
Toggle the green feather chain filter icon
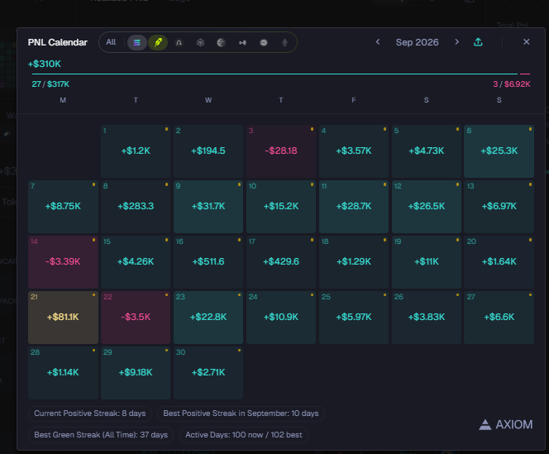[x=158, y=43]
